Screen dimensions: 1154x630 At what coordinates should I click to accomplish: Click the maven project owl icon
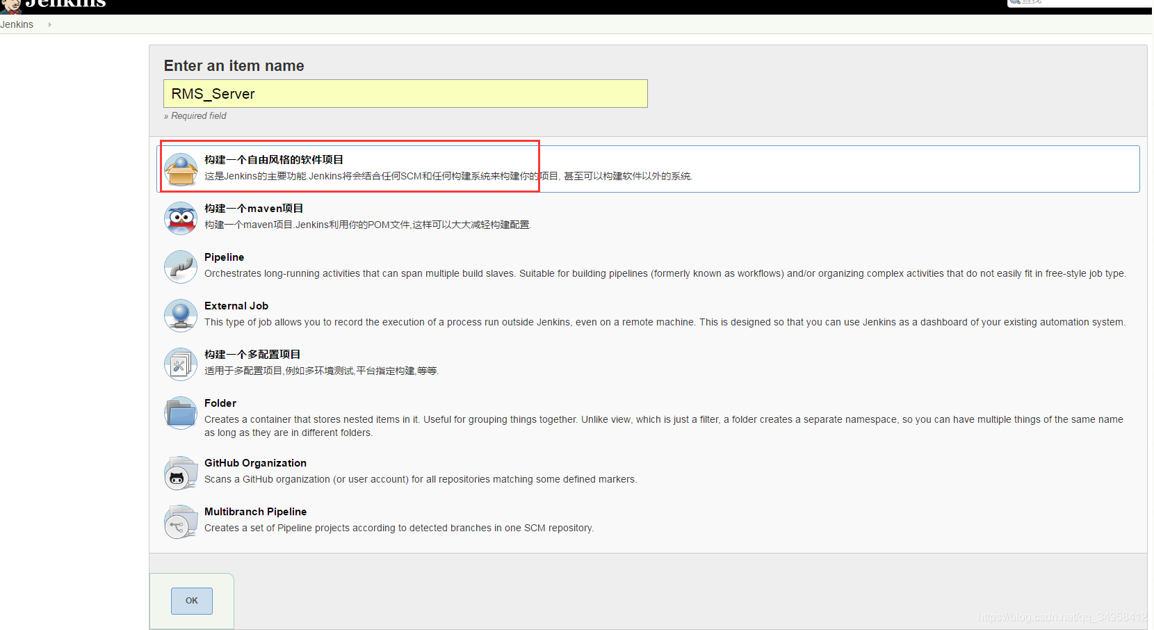tap(181, 218)
